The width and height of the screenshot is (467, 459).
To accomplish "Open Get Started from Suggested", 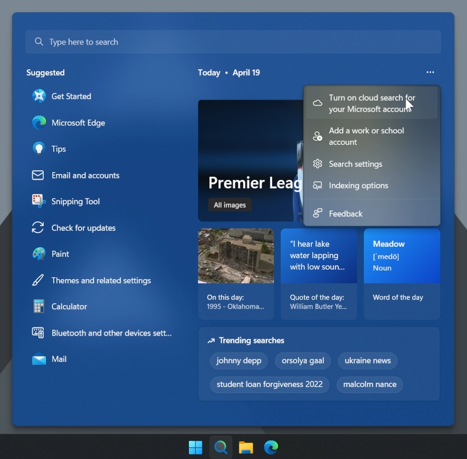I will (x=72, y=96).
